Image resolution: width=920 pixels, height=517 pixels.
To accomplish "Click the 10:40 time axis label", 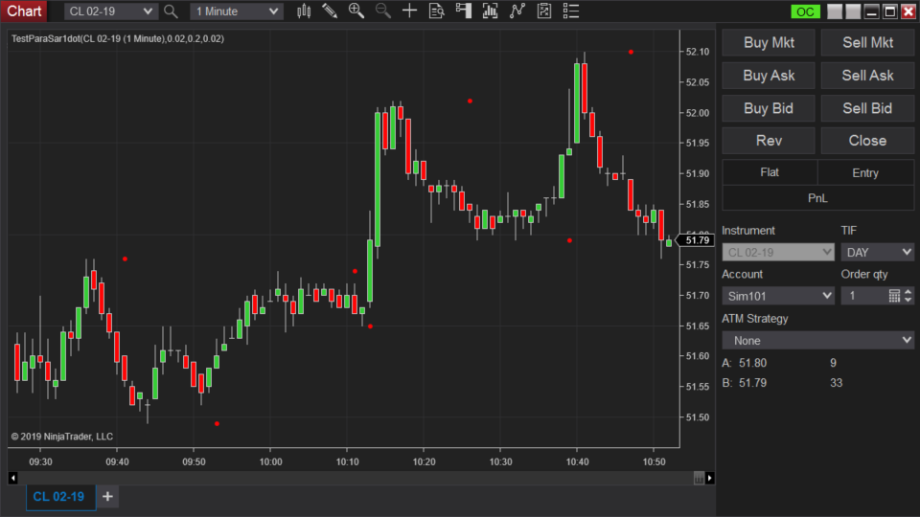I will 577,461.
